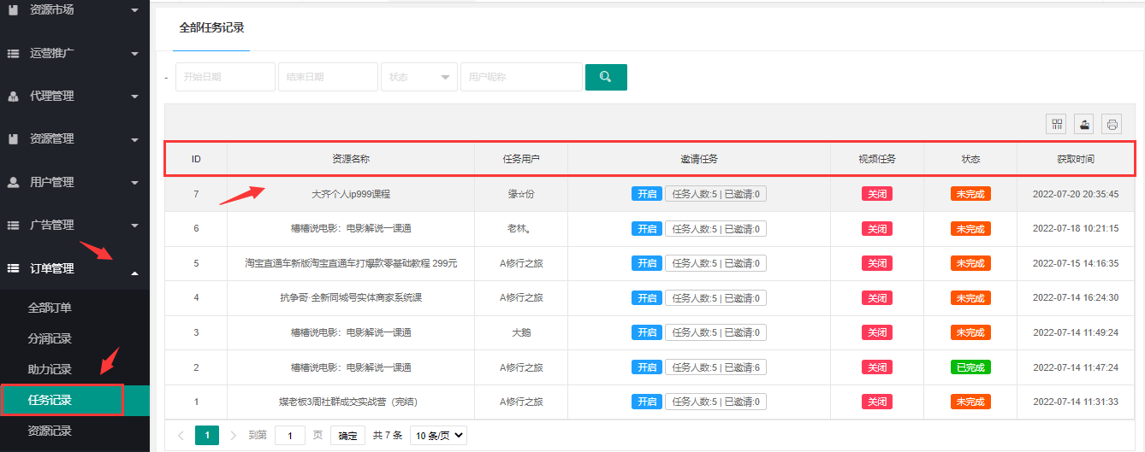Image resolution: width=1145 pixels, height=452 pixels.
Task: Click the 用户昵称 search input
Action: [x=520, y=77]
